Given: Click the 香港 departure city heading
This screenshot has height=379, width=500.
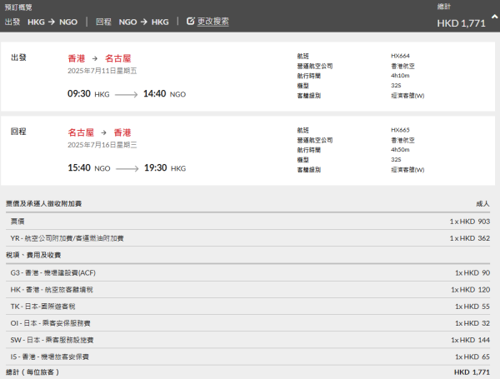Looking at the screenshot, I should pyautogui.click(x=77, y=58).
